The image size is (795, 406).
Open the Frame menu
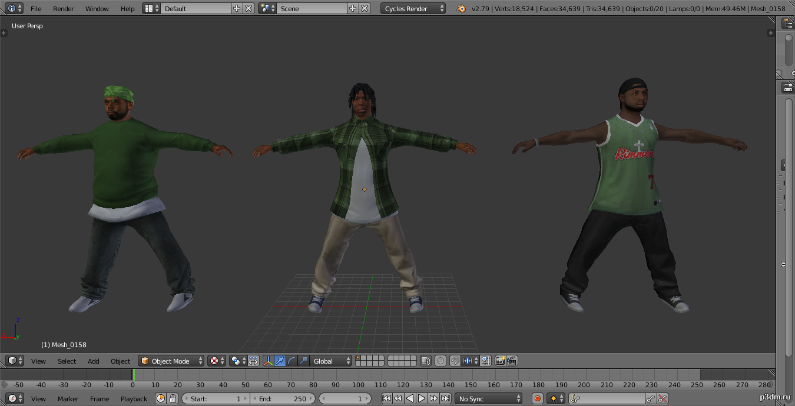pos(100,399)
